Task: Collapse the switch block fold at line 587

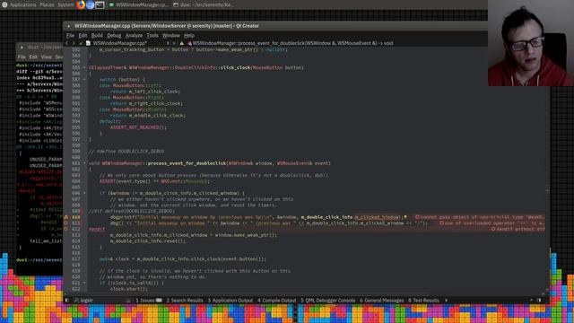Action: pyautogui.click(x=84, y=80)
